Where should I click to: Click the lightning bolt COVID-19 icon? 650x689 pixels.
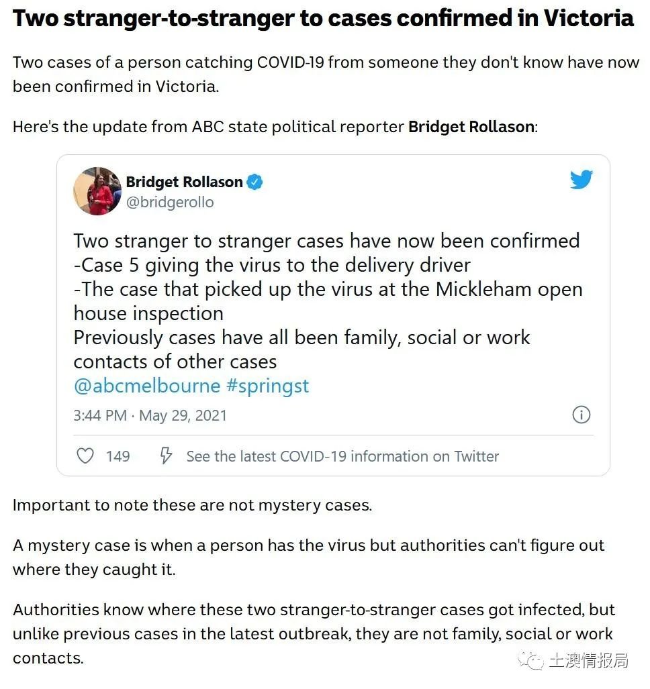click(166, 456)
